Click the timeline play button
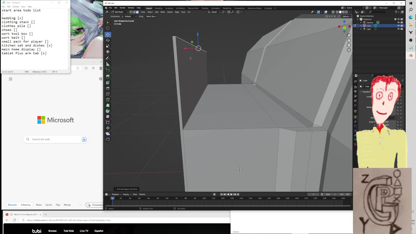416x234 pixels. pos(231,194)
